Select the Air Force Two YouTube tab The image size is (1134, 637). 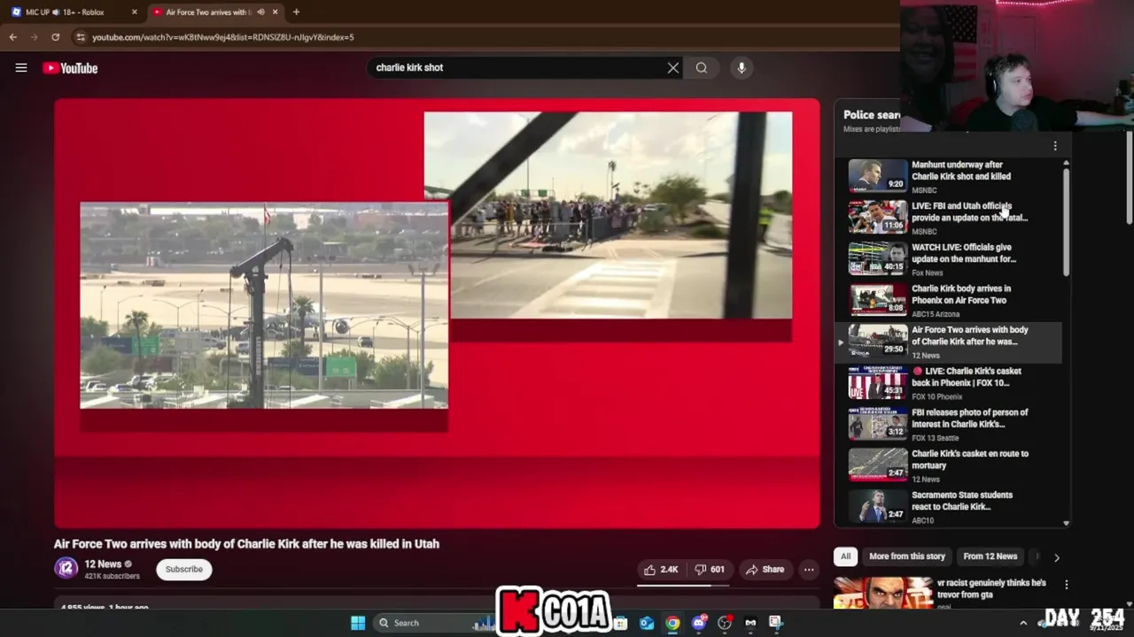pyautogui.click(x=214, y=12)
